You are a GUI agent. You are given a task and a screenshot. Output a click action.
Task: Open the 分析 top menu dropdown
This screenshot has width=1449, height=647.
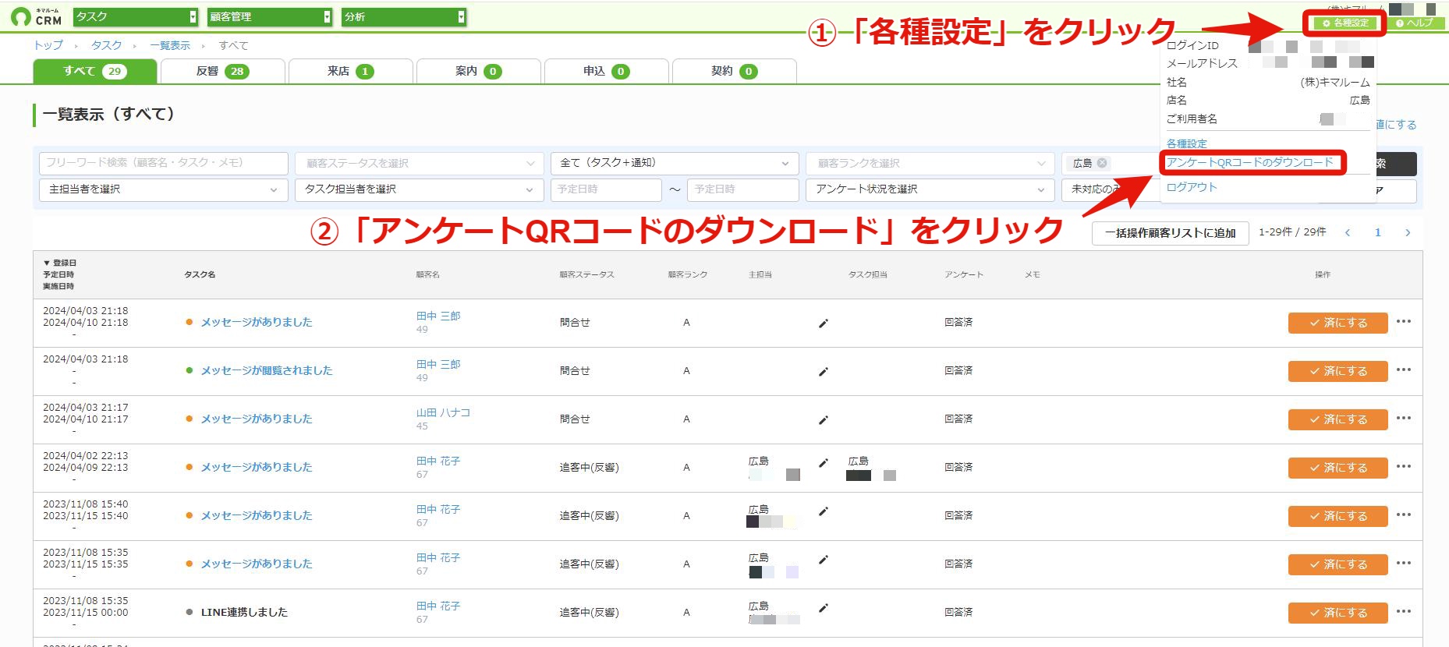tap(404, 16)
